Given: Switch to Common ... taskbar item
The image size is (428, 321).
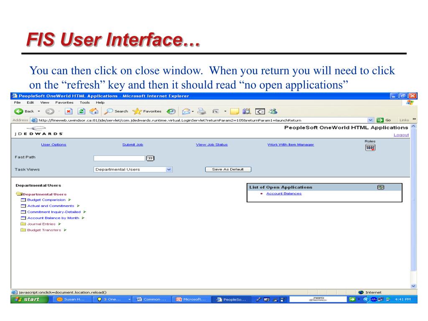Looking at the screenshot, I should pyautogui.click(x=151, y=299).
